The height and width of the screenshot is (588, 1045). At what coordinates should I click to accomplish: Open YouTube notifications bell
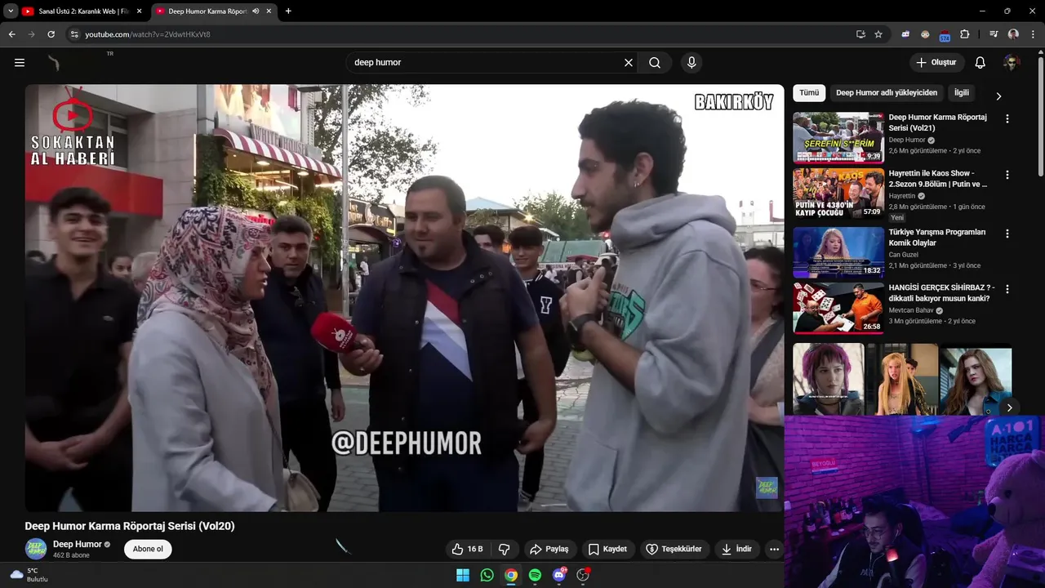pyautogui.click(x=981, y=63)
